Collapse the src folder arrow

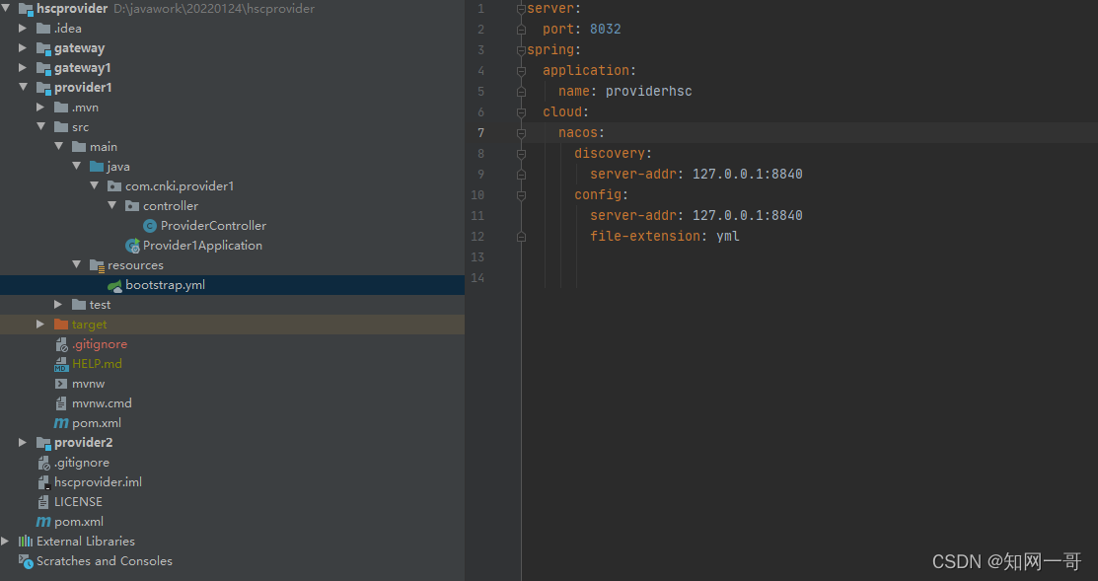click(x=40, y=126)
